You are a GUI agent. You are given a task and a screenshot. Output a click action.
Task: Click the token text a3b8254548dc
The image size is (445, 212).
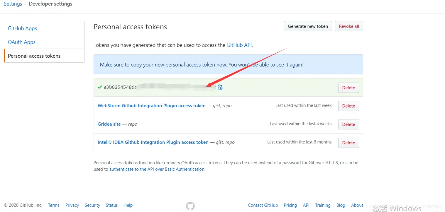120,87
